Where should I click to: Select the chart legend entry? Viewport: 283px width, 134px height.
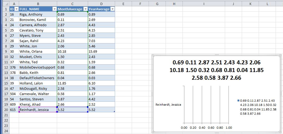pos(257,107)
